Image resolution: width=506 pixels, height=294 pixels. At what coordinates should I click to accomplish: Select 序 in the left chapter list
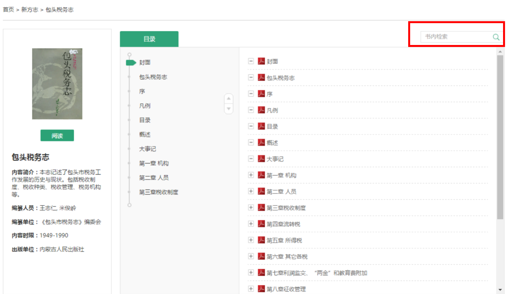(x=142, y=91)
